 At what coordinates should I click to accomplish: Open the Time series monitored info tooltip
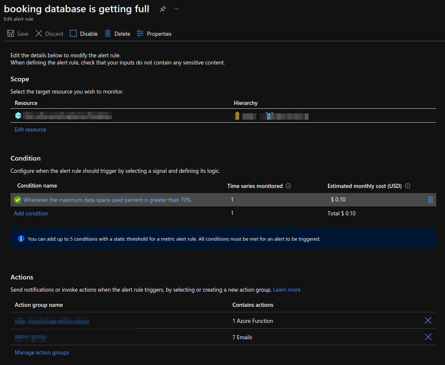pos(289,185)
